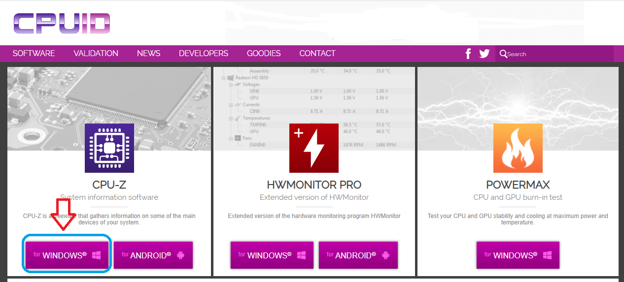Download CPU-Z for Android
This screenshot has width=624, height=282.
point(153,255)
